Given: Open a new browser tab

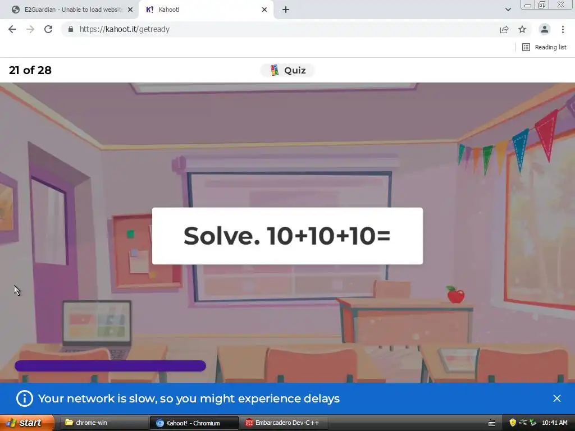Looking at the screenshot, I should (x=286, y=10).
